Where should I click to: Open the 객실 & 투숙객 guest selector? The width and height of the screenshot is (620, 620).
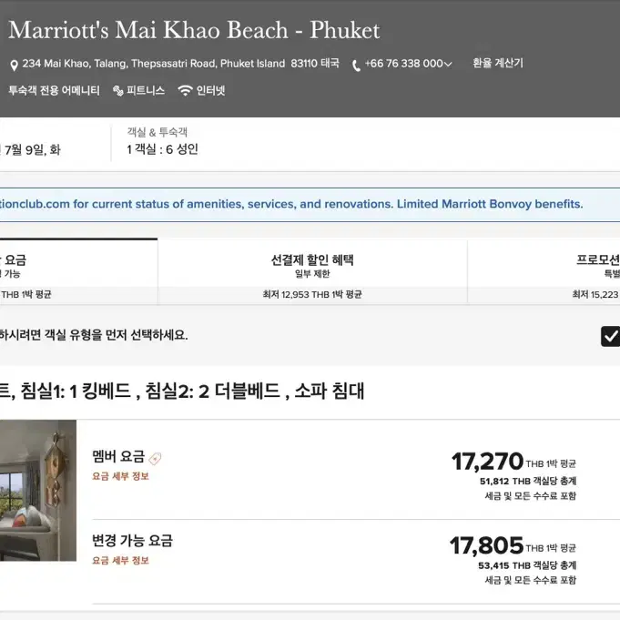pos(163,141)
